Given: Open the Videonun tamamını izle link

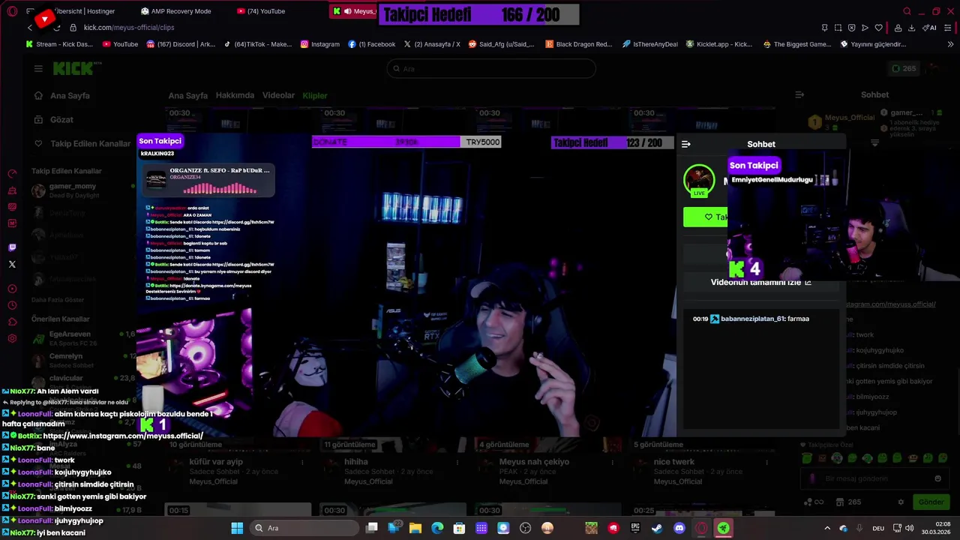Looking at the screenshot, I should (x=760, y=282).
